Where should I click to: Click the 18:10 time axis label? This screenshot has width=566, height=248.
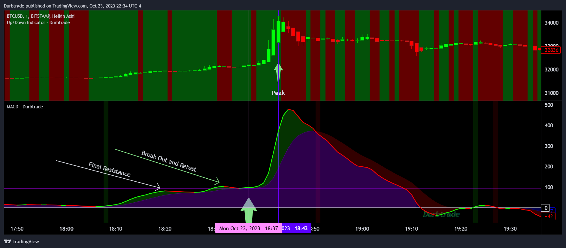pyautogui.click(x=116, y=229)
